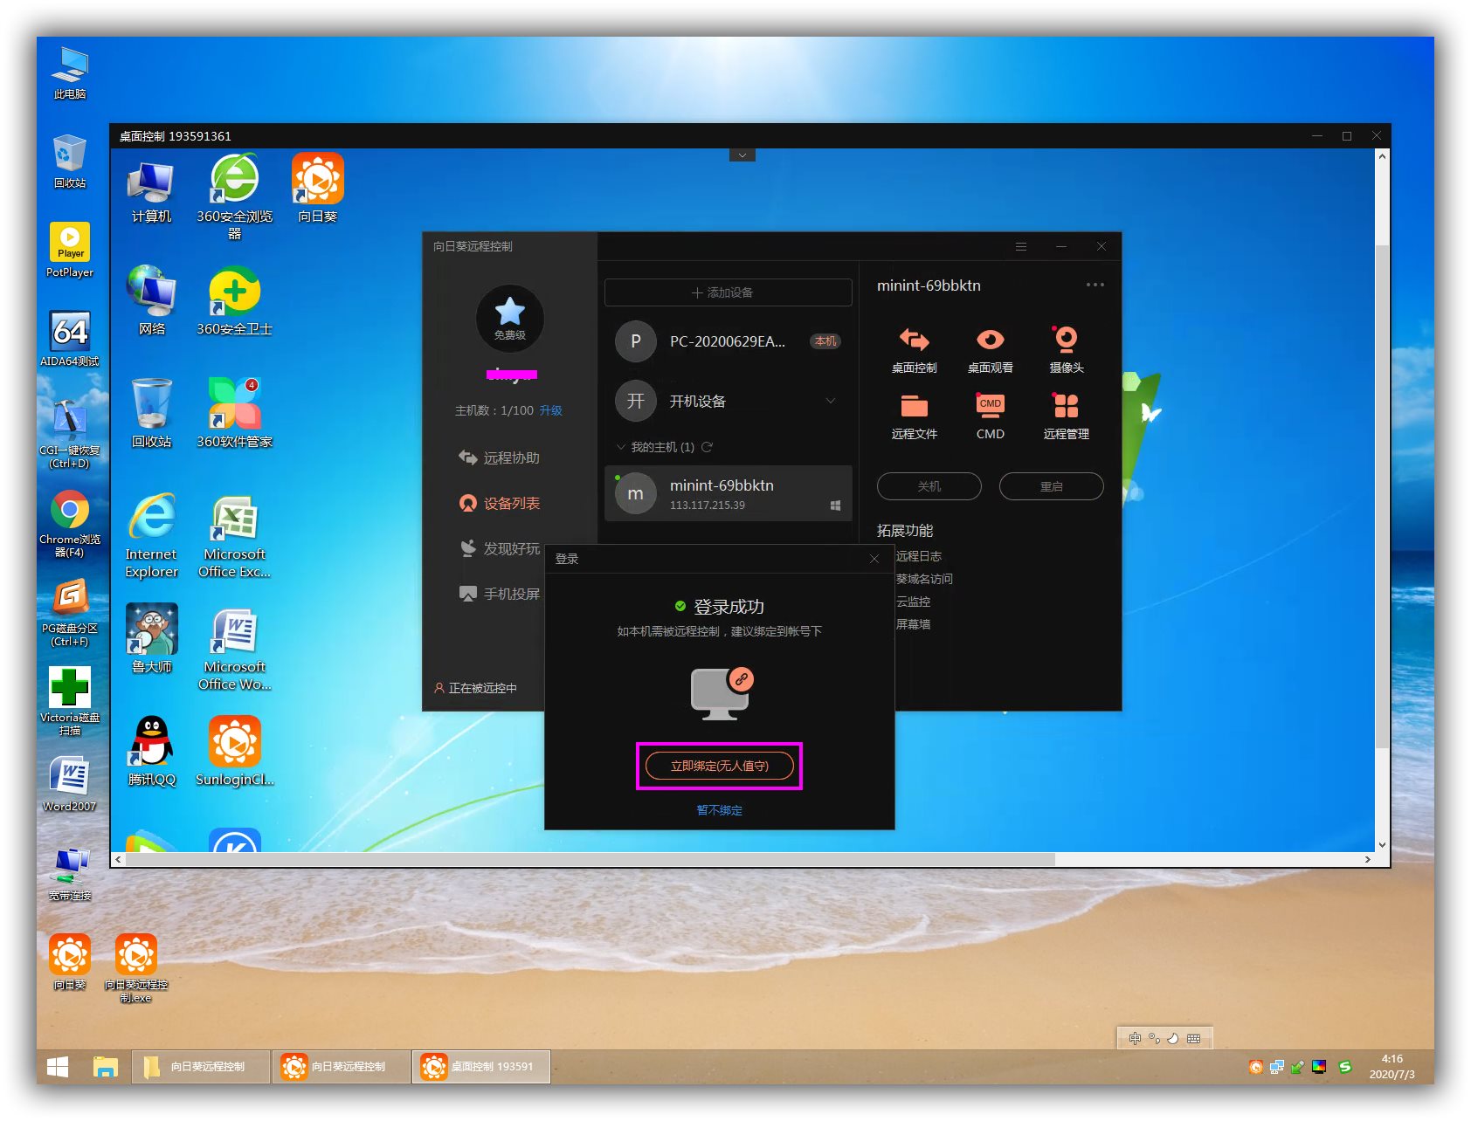Screen dimensions: 1471x1121
Task: Click the horizontal scrollbar of remote window
Action: pyautogui.click(x=585, y=860)
